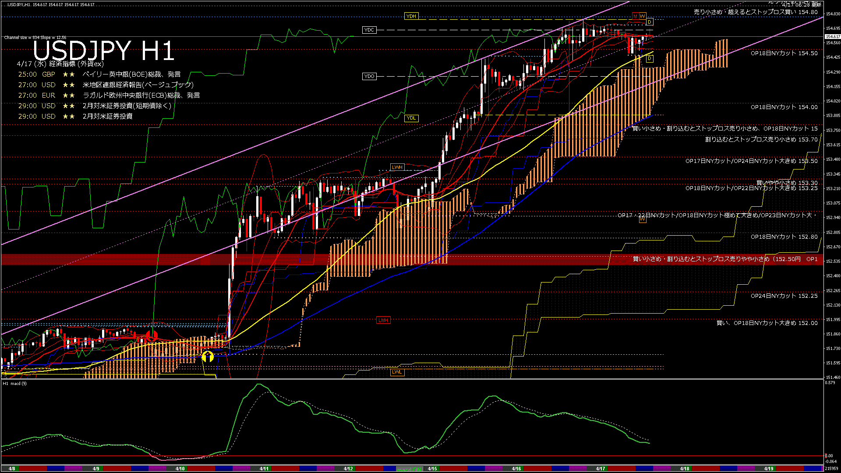Click the USDJPY,H1 price header text
The height and width of the screenshot is (473, 841).
pos(51,4)
